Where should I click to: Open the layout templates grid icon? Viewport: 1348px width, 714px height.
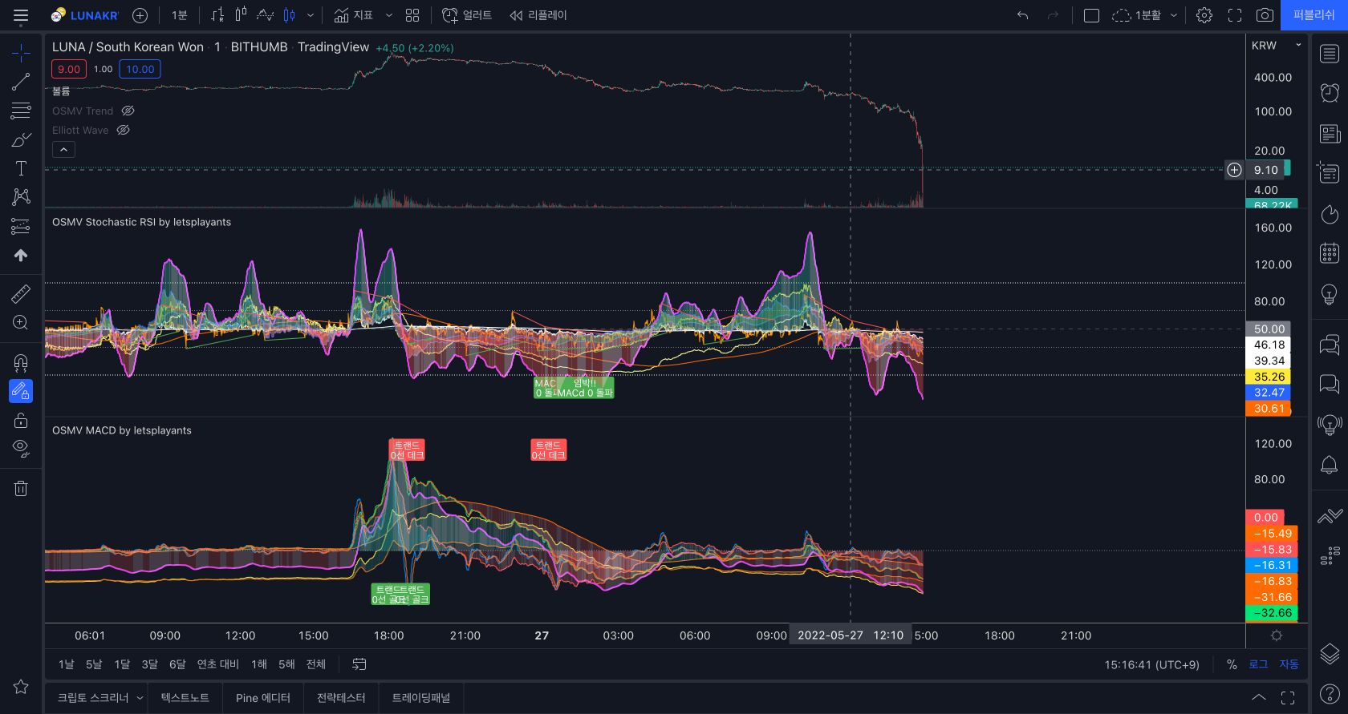[x=412, y=15]
